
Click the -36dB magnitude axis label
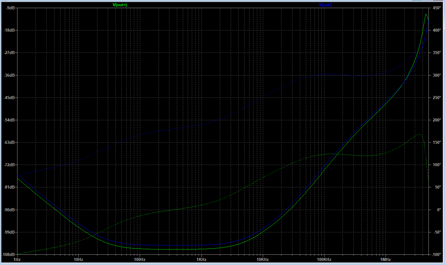pos(9,75)
